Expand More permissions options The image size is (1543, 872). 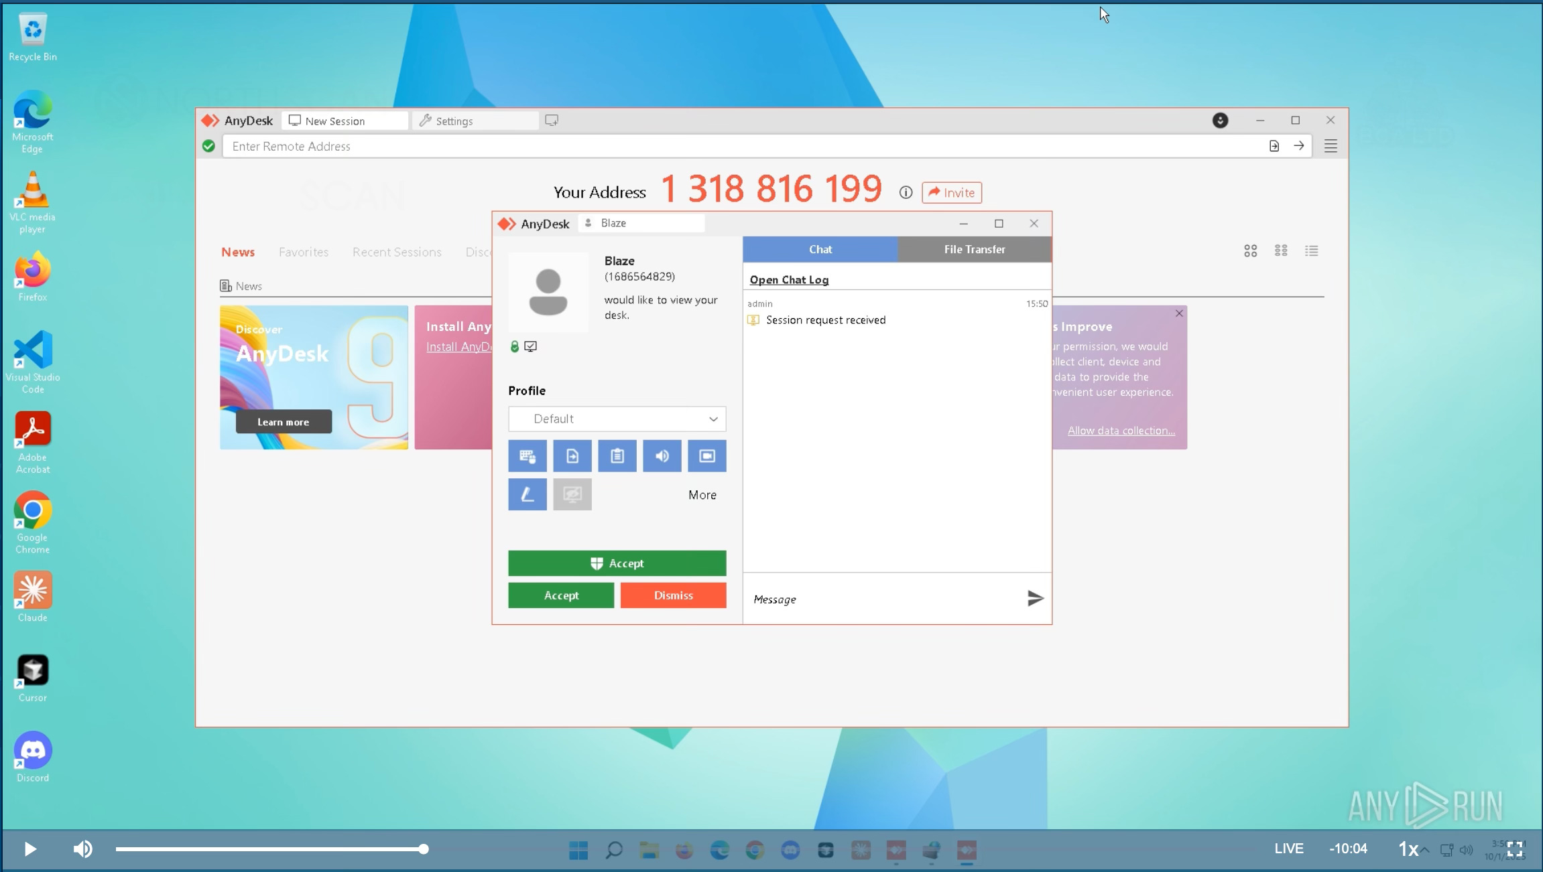pyautogui.click(x=702, y=495)
